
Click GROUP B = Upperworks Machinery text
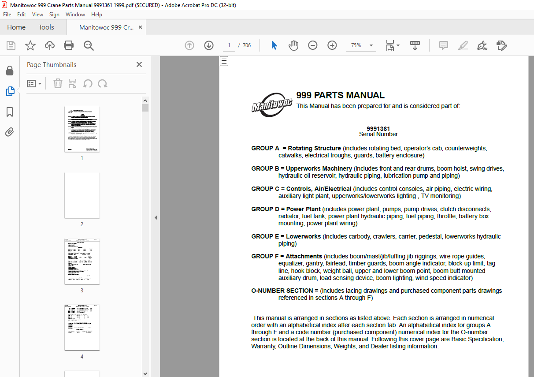(x=302, y=168)
